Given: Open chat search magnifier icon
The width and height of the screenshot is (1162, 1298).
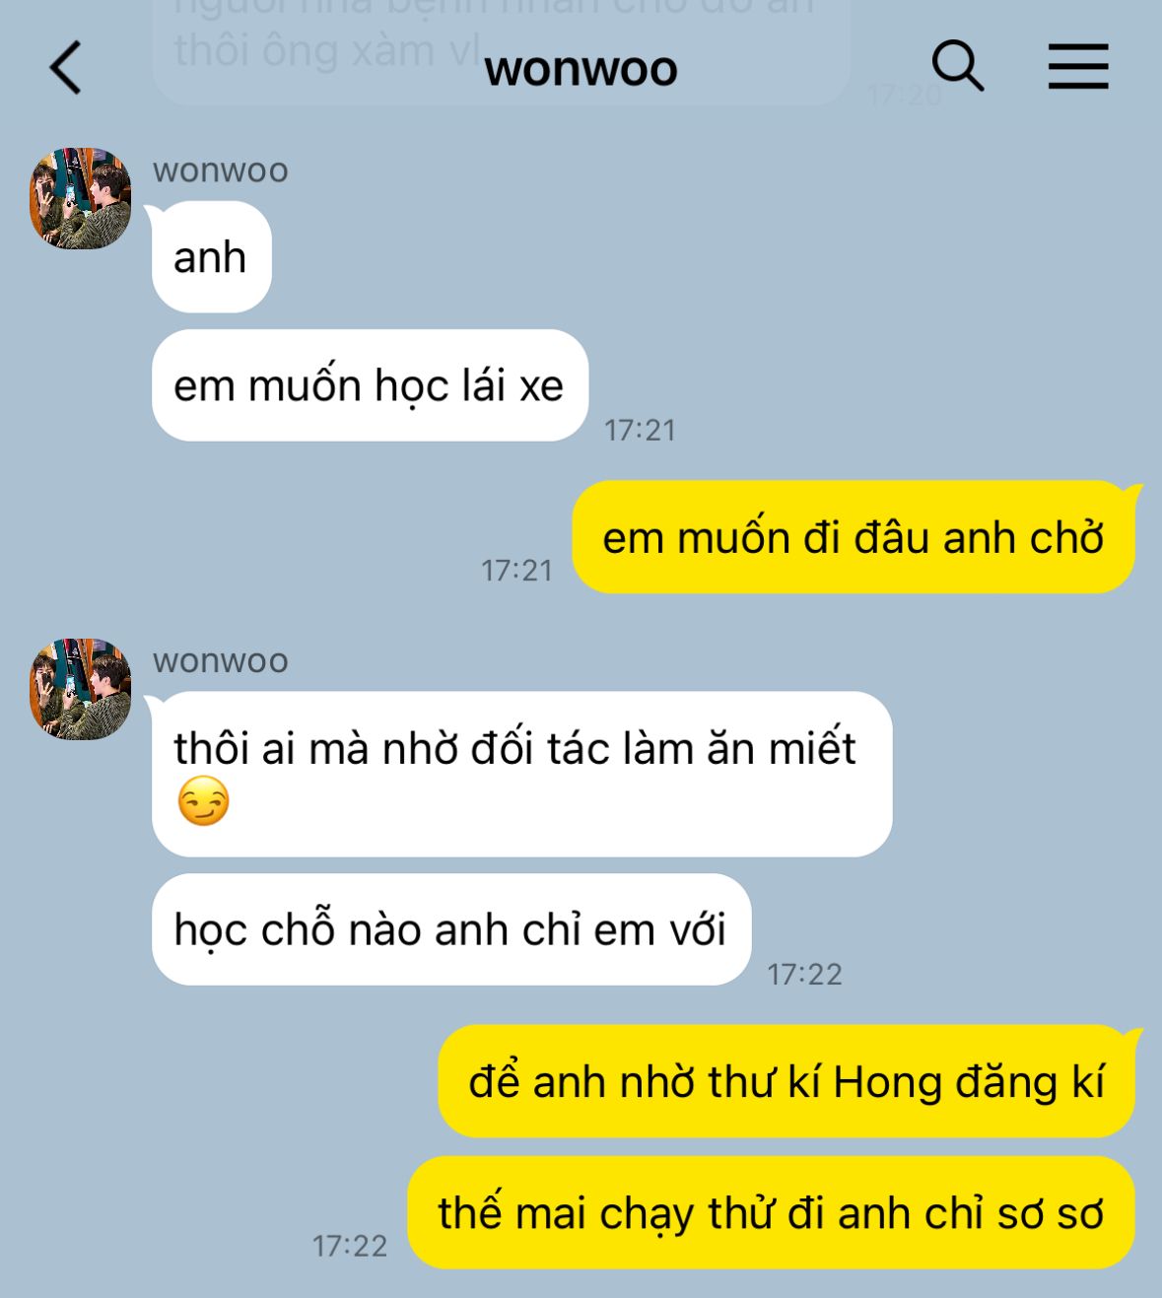Looking at the screenshot, I should click(x=957, y=67).
